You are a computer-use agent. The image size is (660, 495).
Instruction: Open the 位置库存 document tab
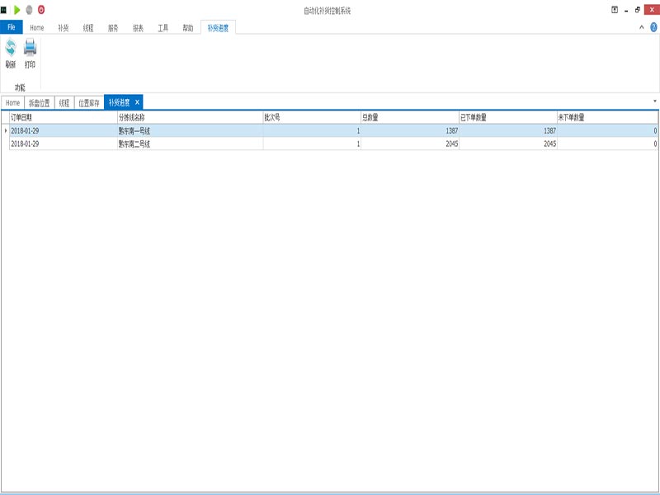[88, 103]
